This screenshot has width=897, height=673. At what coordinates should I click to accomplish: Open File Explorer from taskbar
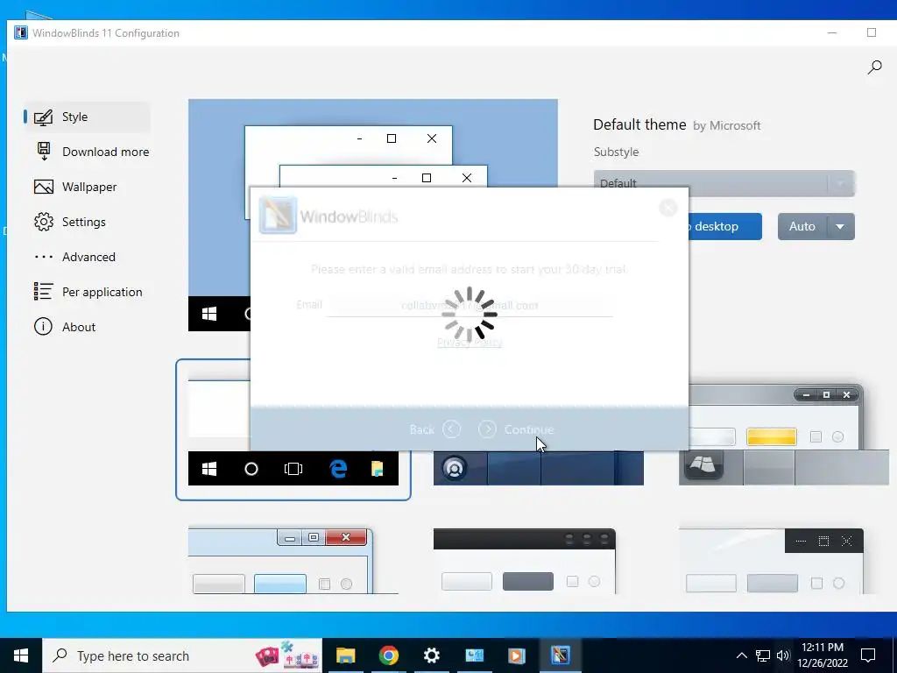345,655
